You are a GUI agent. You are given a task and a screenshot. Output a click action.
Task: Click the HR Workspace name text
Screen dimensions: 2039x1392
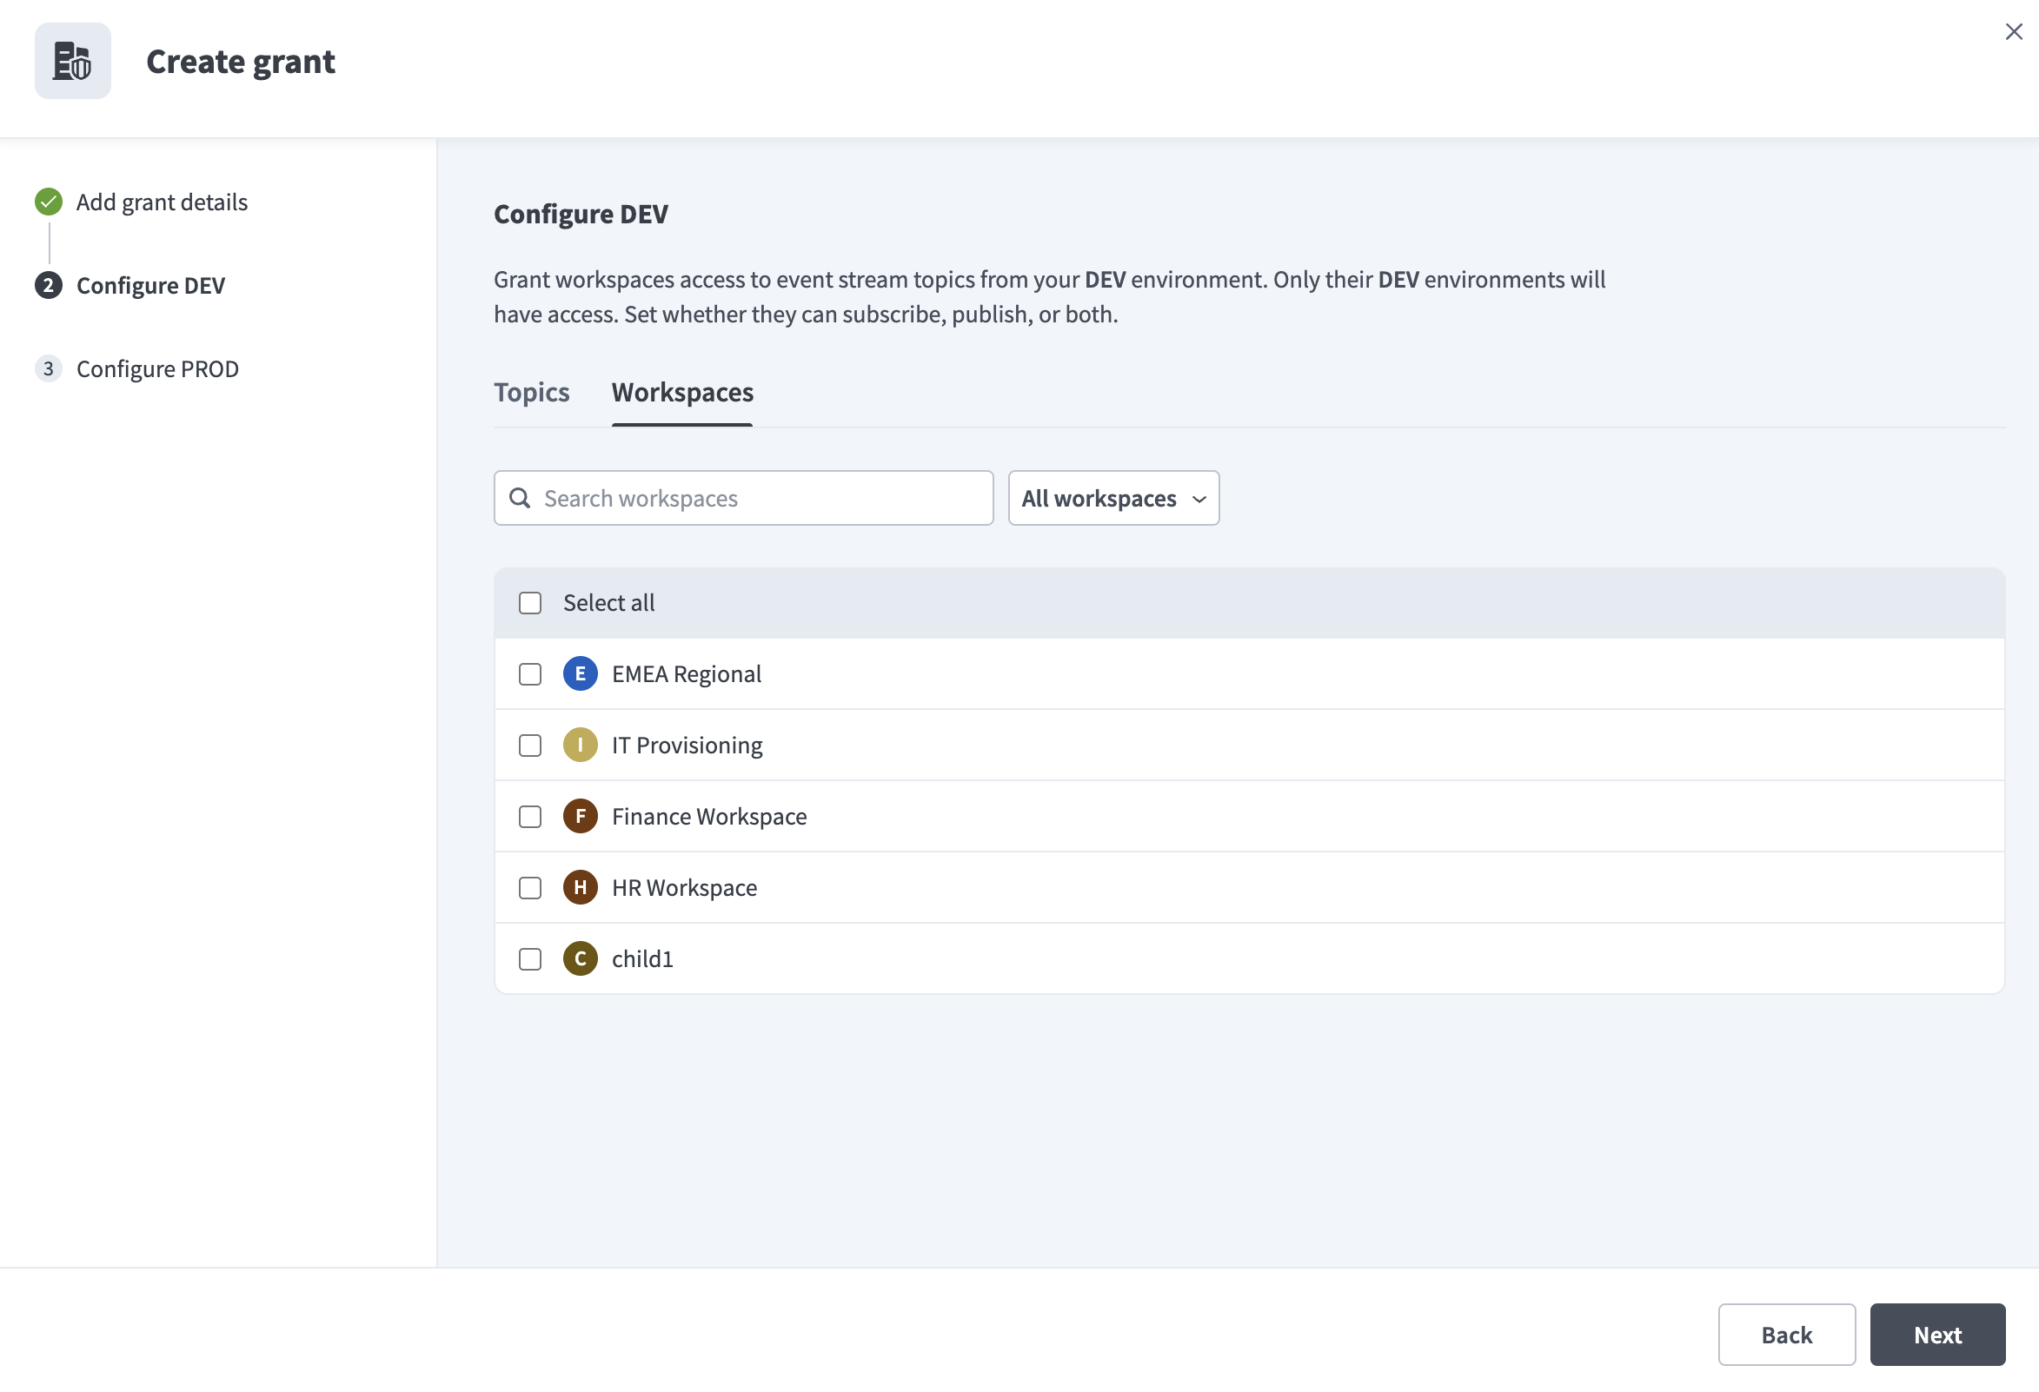click(684, 888)
